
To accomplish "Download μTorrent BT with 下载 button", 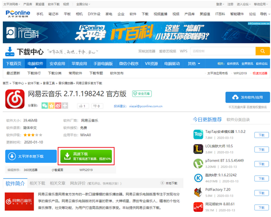I will click(262, 164).
